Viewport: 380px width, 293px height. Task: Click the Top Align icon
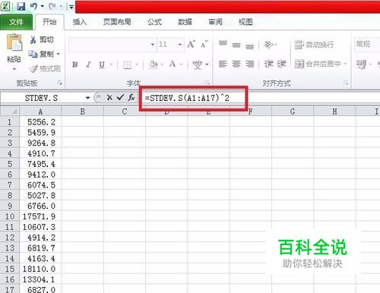pos(223,43)
